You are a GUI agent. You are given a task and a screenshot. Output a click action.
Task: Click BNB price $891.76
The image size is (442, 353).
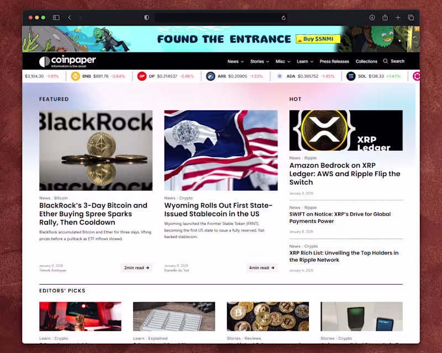(x=101, y=76)
